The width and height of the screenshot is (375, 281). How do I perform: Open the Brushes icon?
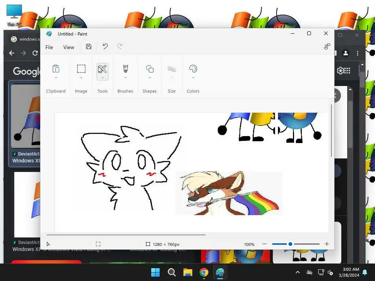[x=125, y=69]
